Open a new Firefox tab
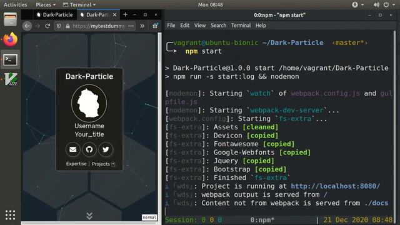The height and width of the screenshot is (225, 400). pos(125,14)
